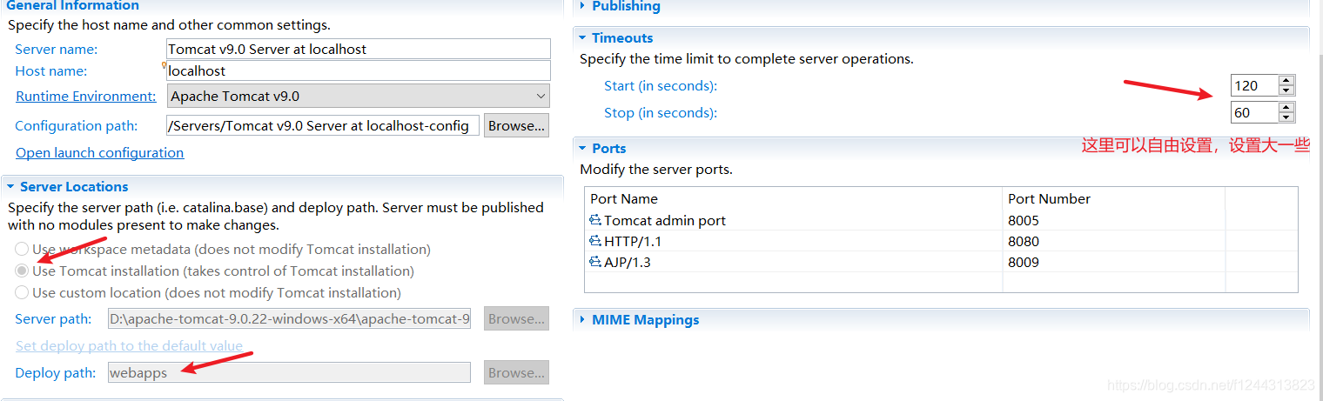Select Use custom location radio option
Image resolution: width=1323 pixels, height=401 pixels.
22,293
